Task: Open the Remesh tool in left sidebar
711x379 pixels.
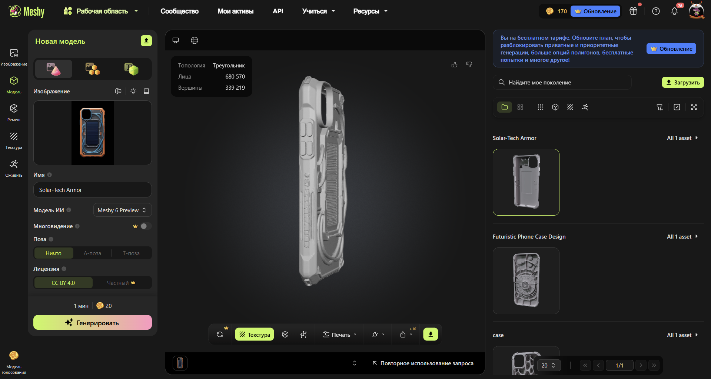Action: click(14, 112)
